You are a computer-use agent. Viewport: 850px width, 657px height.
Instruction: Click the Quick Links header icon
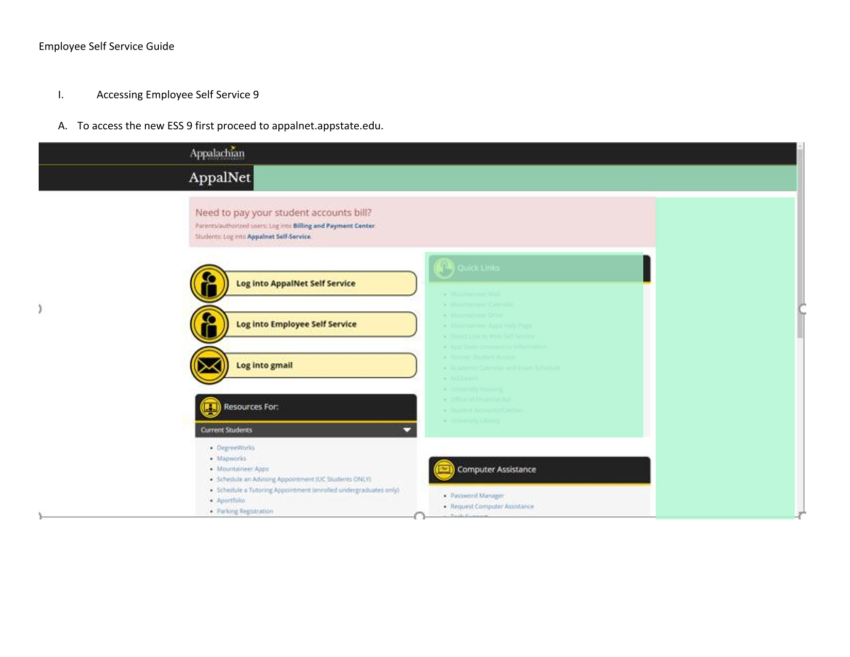click(444, 268)
